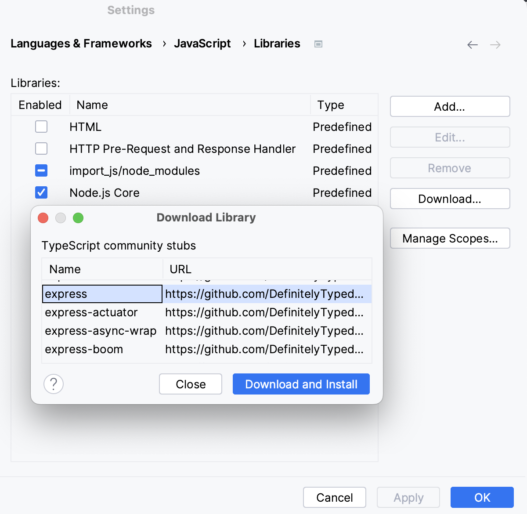Select the express-actuator stub row
Image resolution: width=527 pixels, height=514 pixels.
(91, 312)
